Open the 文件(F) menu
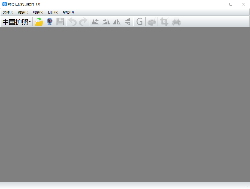250x189 pixels. [8, 12]
